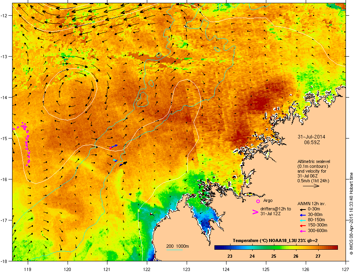Screen dimensions: 354x273
Task: Click the 0.5m/s velocity scale arrow
Action: (311, 186)
